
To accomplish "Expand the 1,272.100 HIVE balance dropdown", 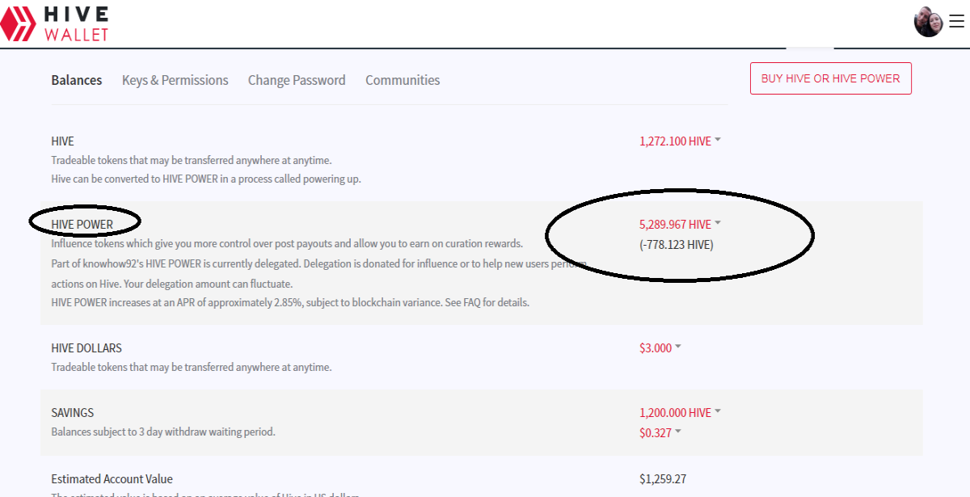I will (680, 141).
